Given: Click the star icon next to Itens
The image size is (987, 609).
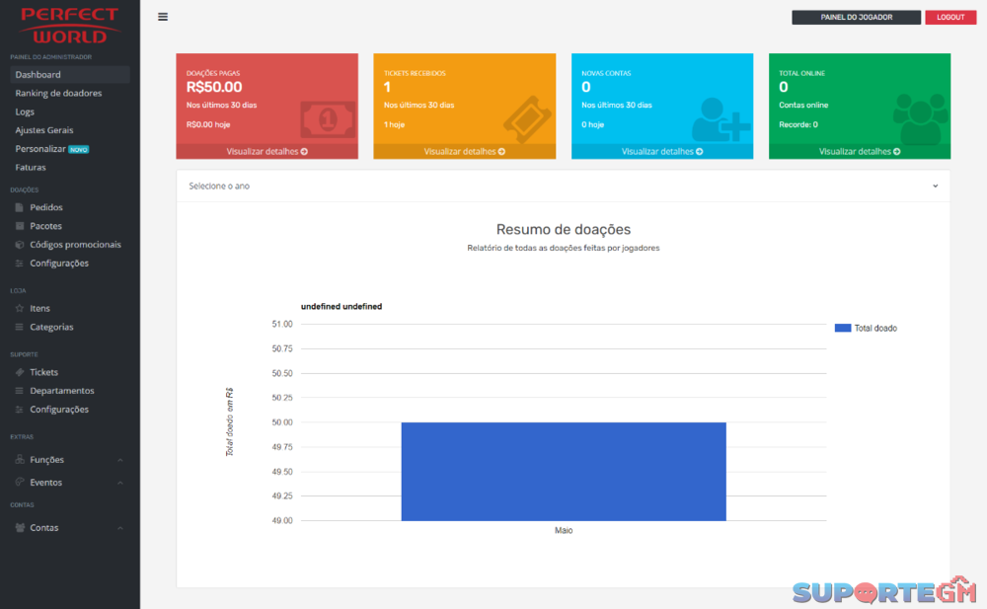Looking at the screenshot, I should 21,308.
